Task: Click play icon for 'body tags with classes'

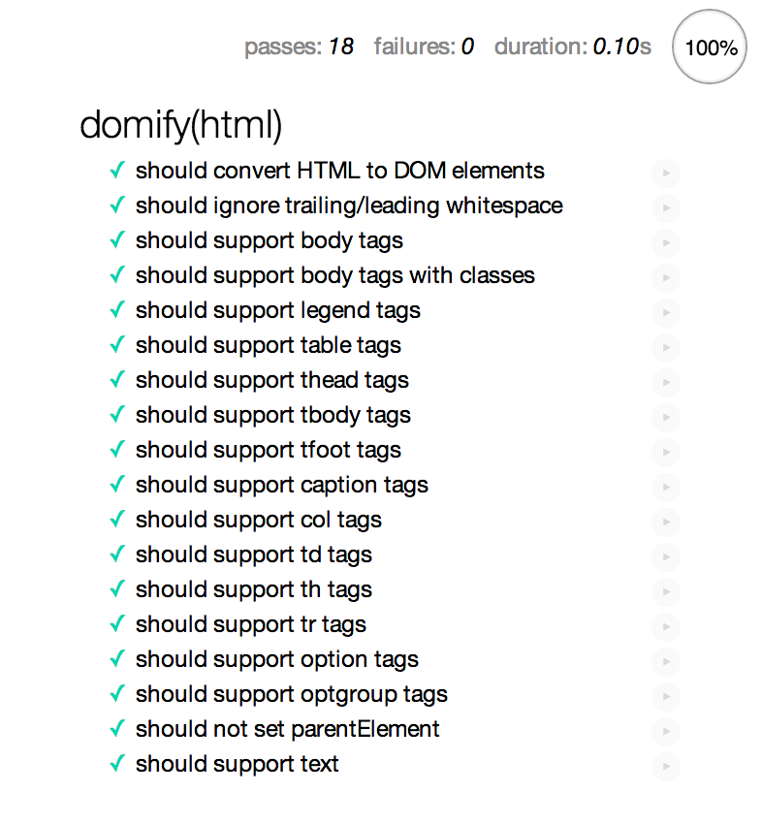Action: click(666, 277)
